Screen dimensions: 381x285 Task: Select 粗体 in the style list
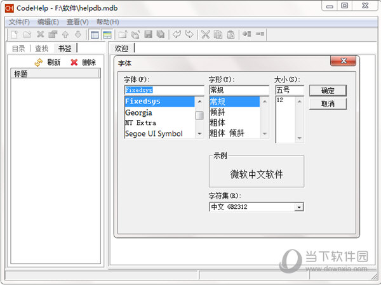point(234,123)
